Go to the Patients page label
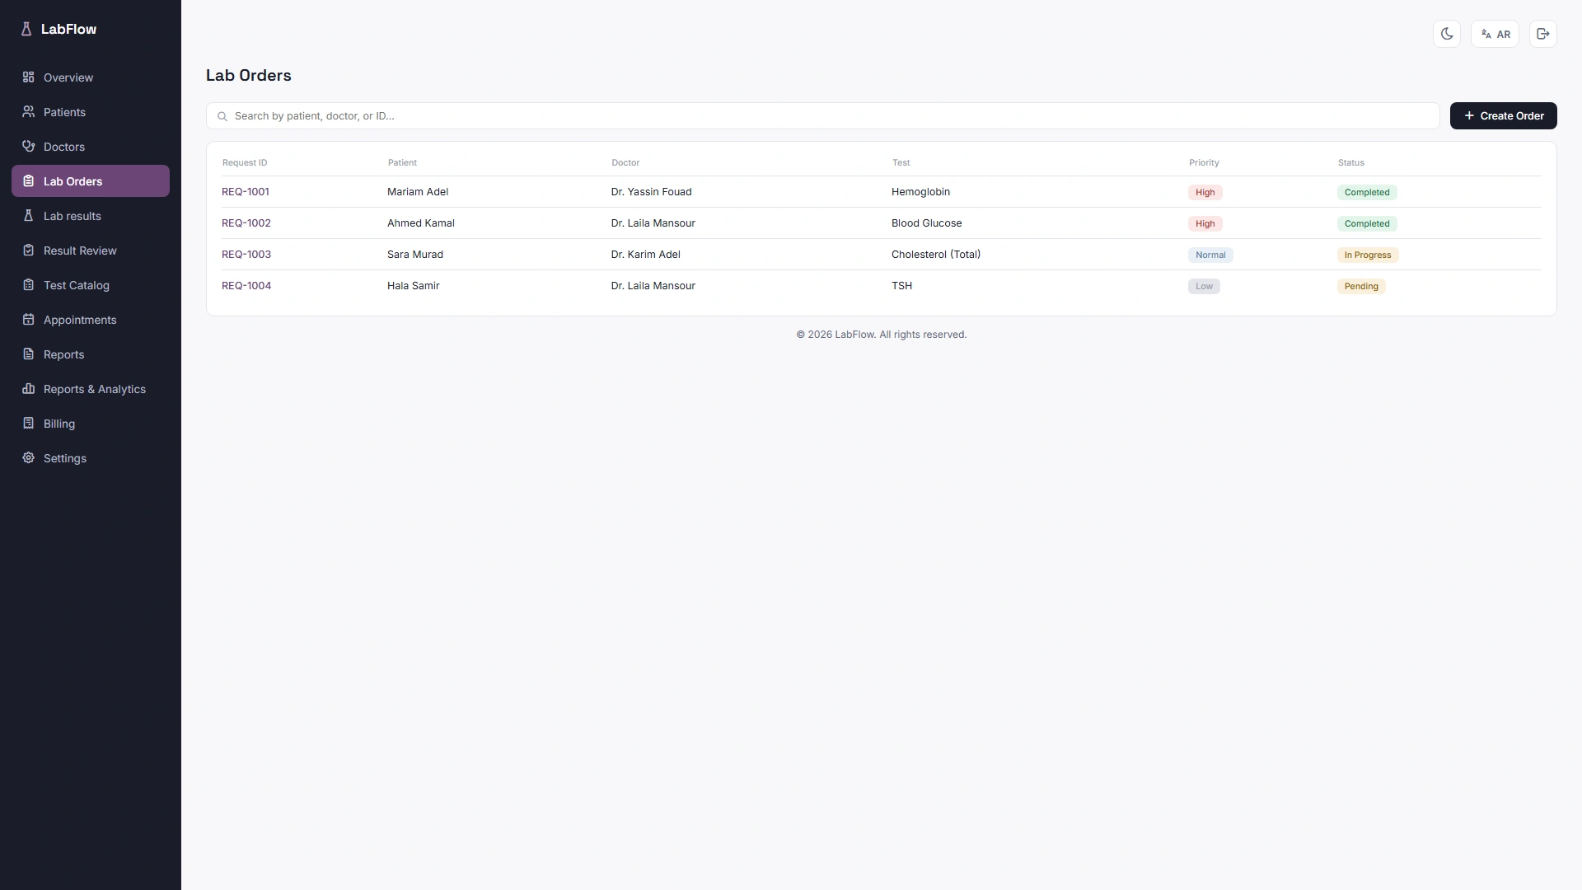The image size is (1582, 890). pyautogui.click(x=64, y=112)
